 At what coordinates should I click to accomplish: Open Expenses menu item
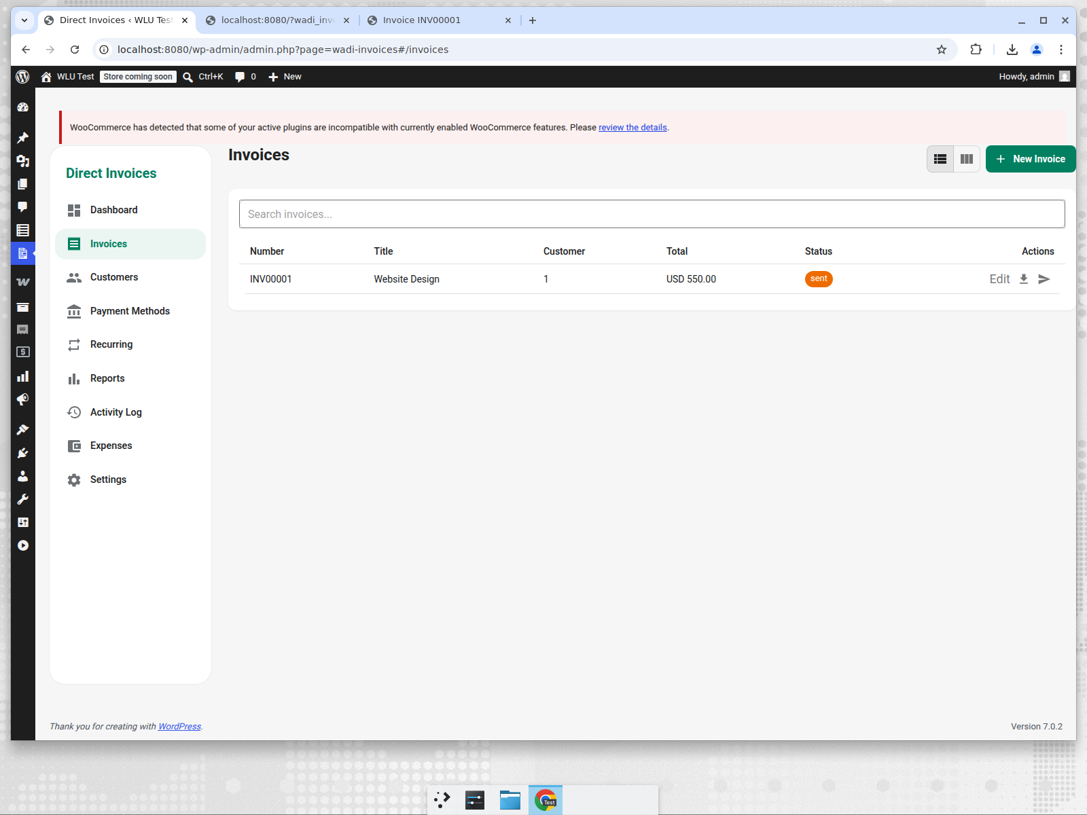pyautogui.click(x=130, y=446)
